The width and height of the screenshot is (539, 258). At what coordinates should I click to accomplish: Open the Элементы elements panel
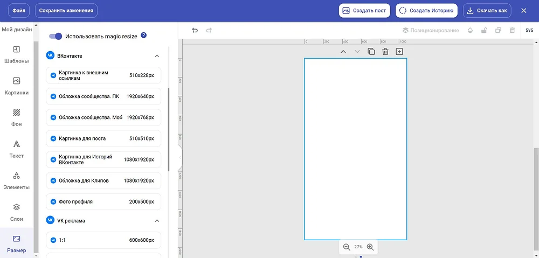[17, 180]
